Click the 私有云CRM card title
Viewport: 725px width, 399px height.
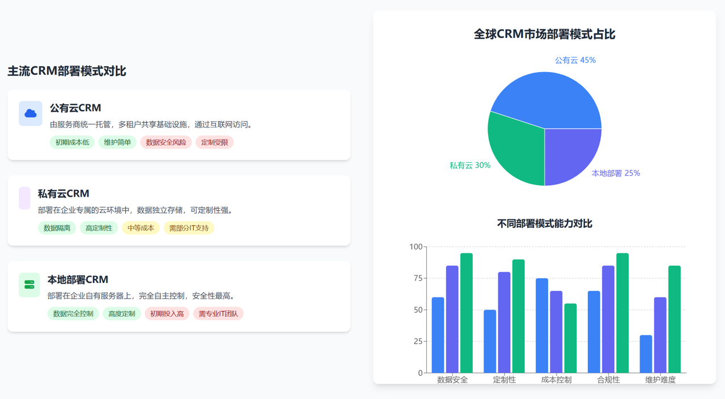[x=63, y=193]
